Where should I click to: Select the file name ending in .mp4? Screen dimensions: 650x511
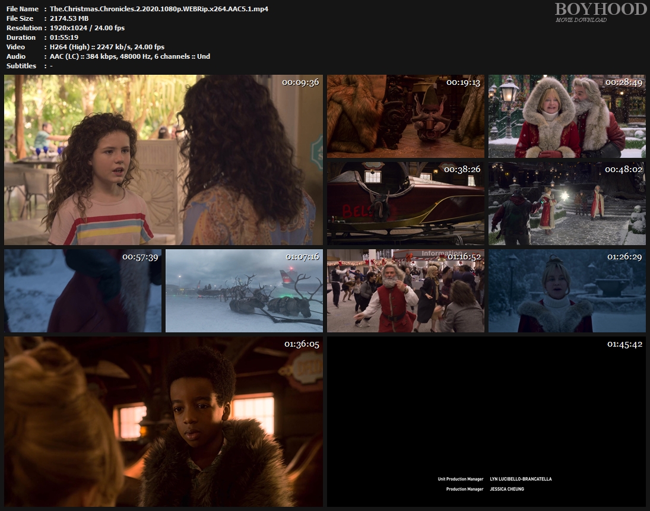click(158, 9)
